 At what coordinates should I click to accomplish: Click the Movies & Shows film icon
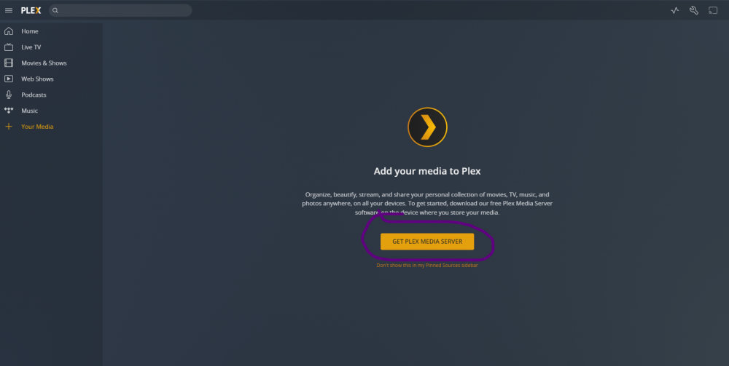pyautogui.click(x=9, y=63)
